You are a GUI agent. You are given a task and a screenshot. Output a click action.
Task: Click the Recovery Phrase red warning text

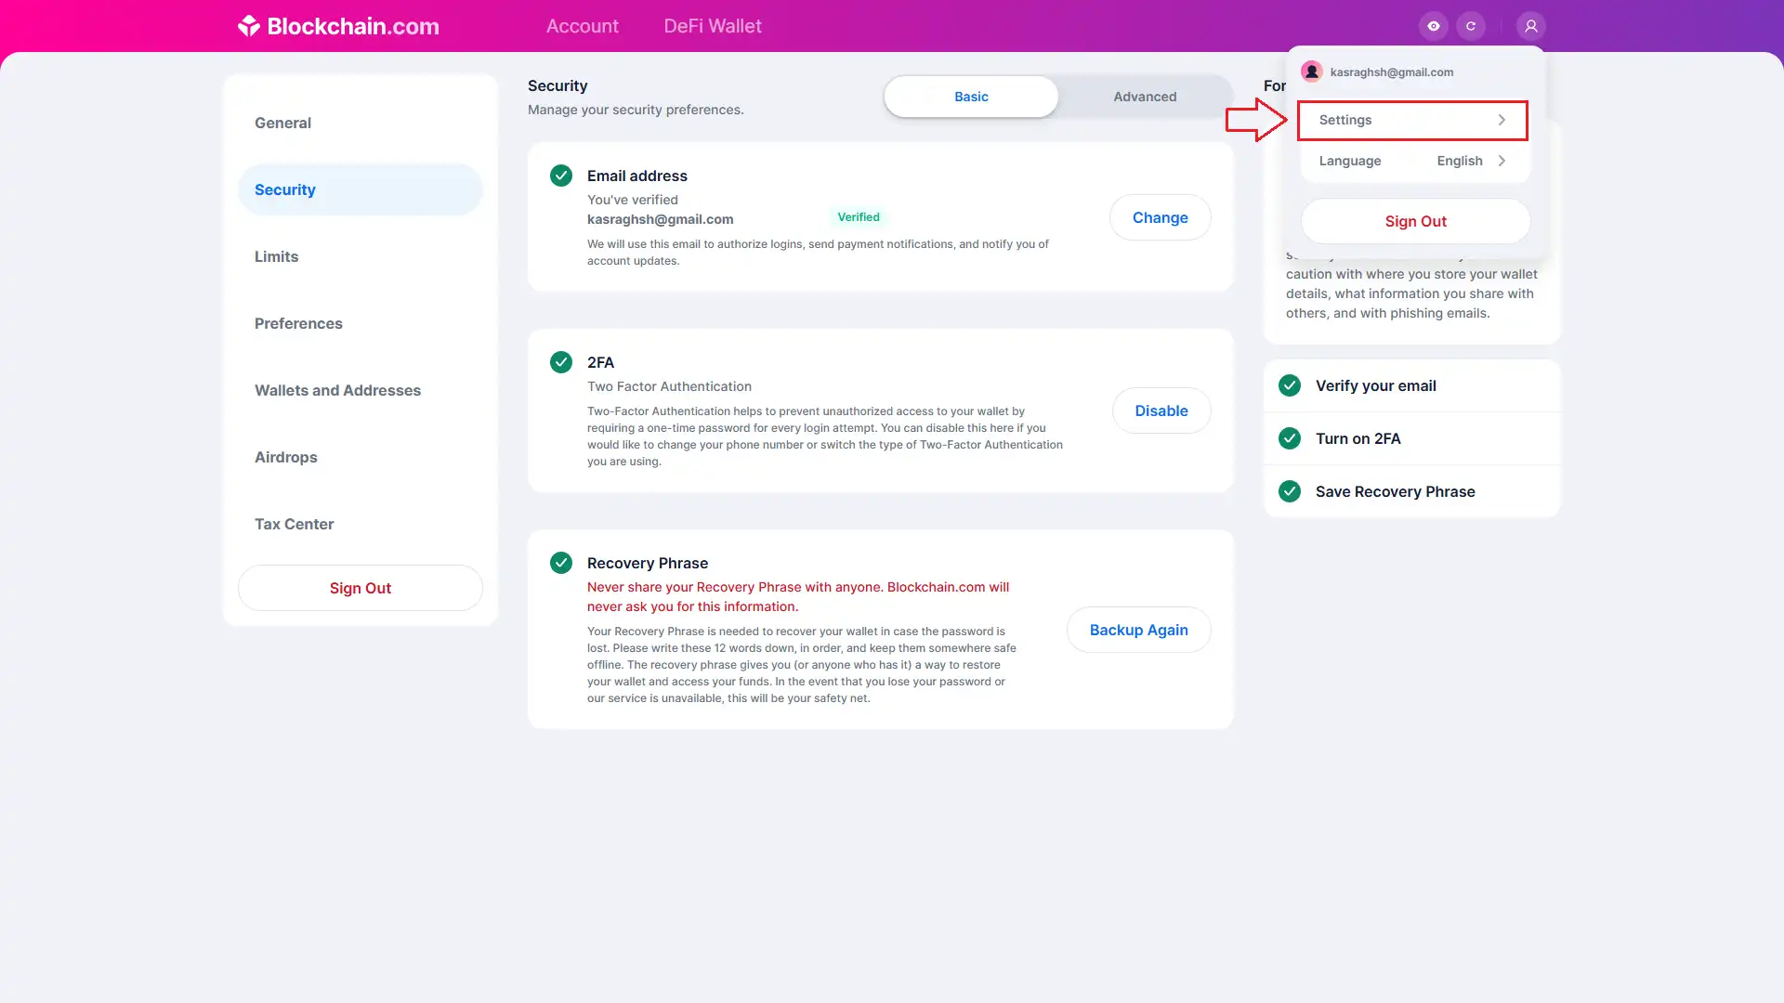tap(798, 596)
